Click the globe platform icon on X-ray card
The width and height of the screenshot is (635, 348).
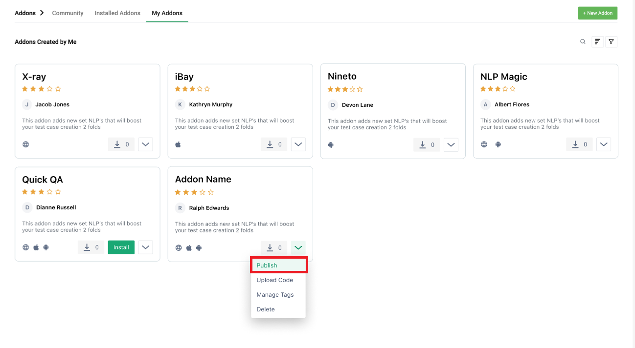(x=25, y=144)
